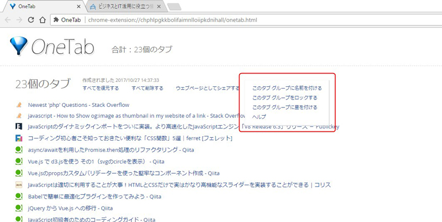Open Babelで簡単に最適化プラグイン Qiita link
442x222 pixels.
[94, 197]
